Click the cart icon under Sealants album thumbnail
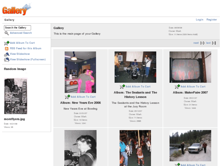Viewport: 222px width, 166px height. point(122,87)
